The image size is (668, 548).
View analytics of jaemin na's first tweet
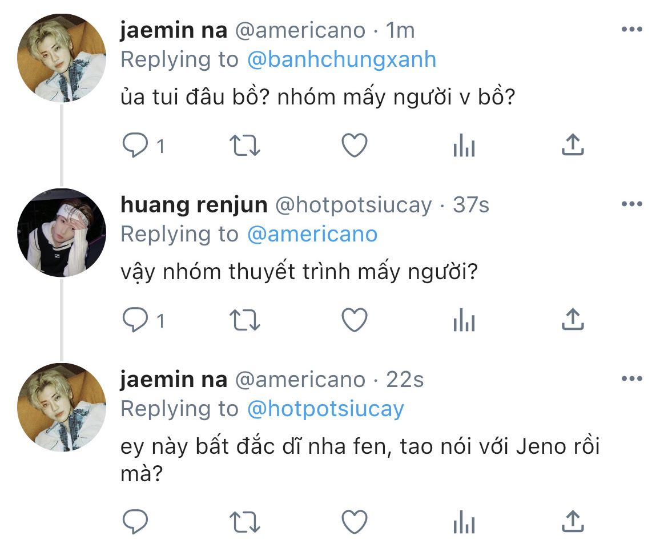coord(464,147)
